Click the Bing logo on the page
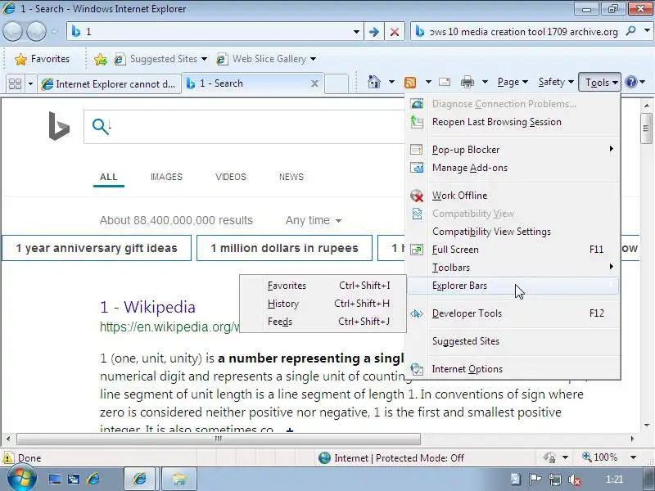Viewport: 655px width, 491px height. [59, 126]
